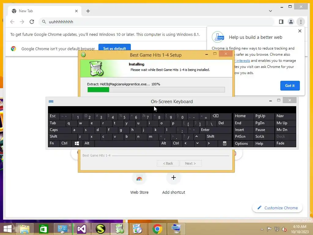Screen dimensions: 313x235
Task: Toggle the Fn key on-screen
Action: [53, 143]
